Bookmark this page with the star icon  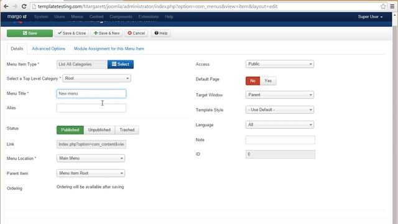[x=383, y=6]
